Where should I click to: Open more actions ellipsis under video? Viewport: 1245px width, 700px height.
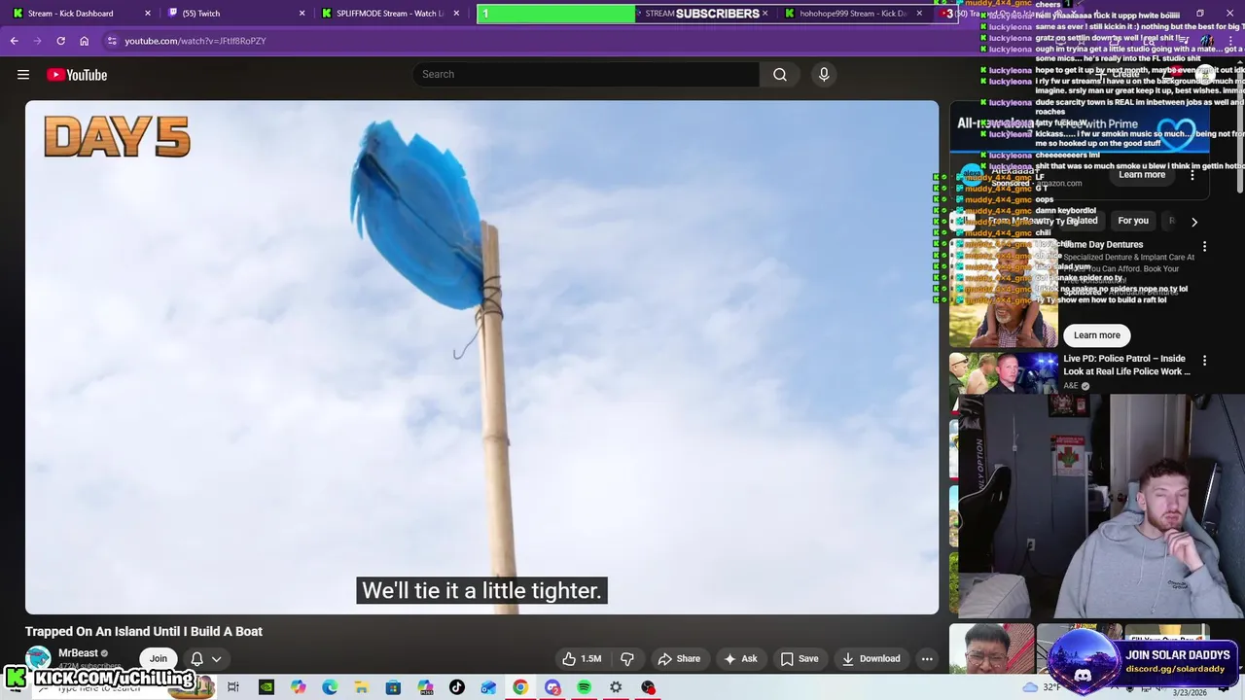click(927, 658)
